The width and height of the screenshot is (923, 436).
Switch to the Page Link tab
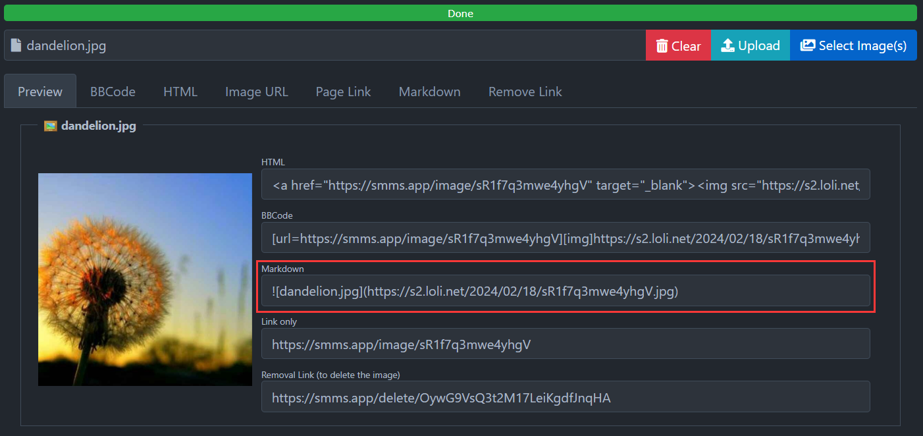pyautogui.click(x=343, y=91)
